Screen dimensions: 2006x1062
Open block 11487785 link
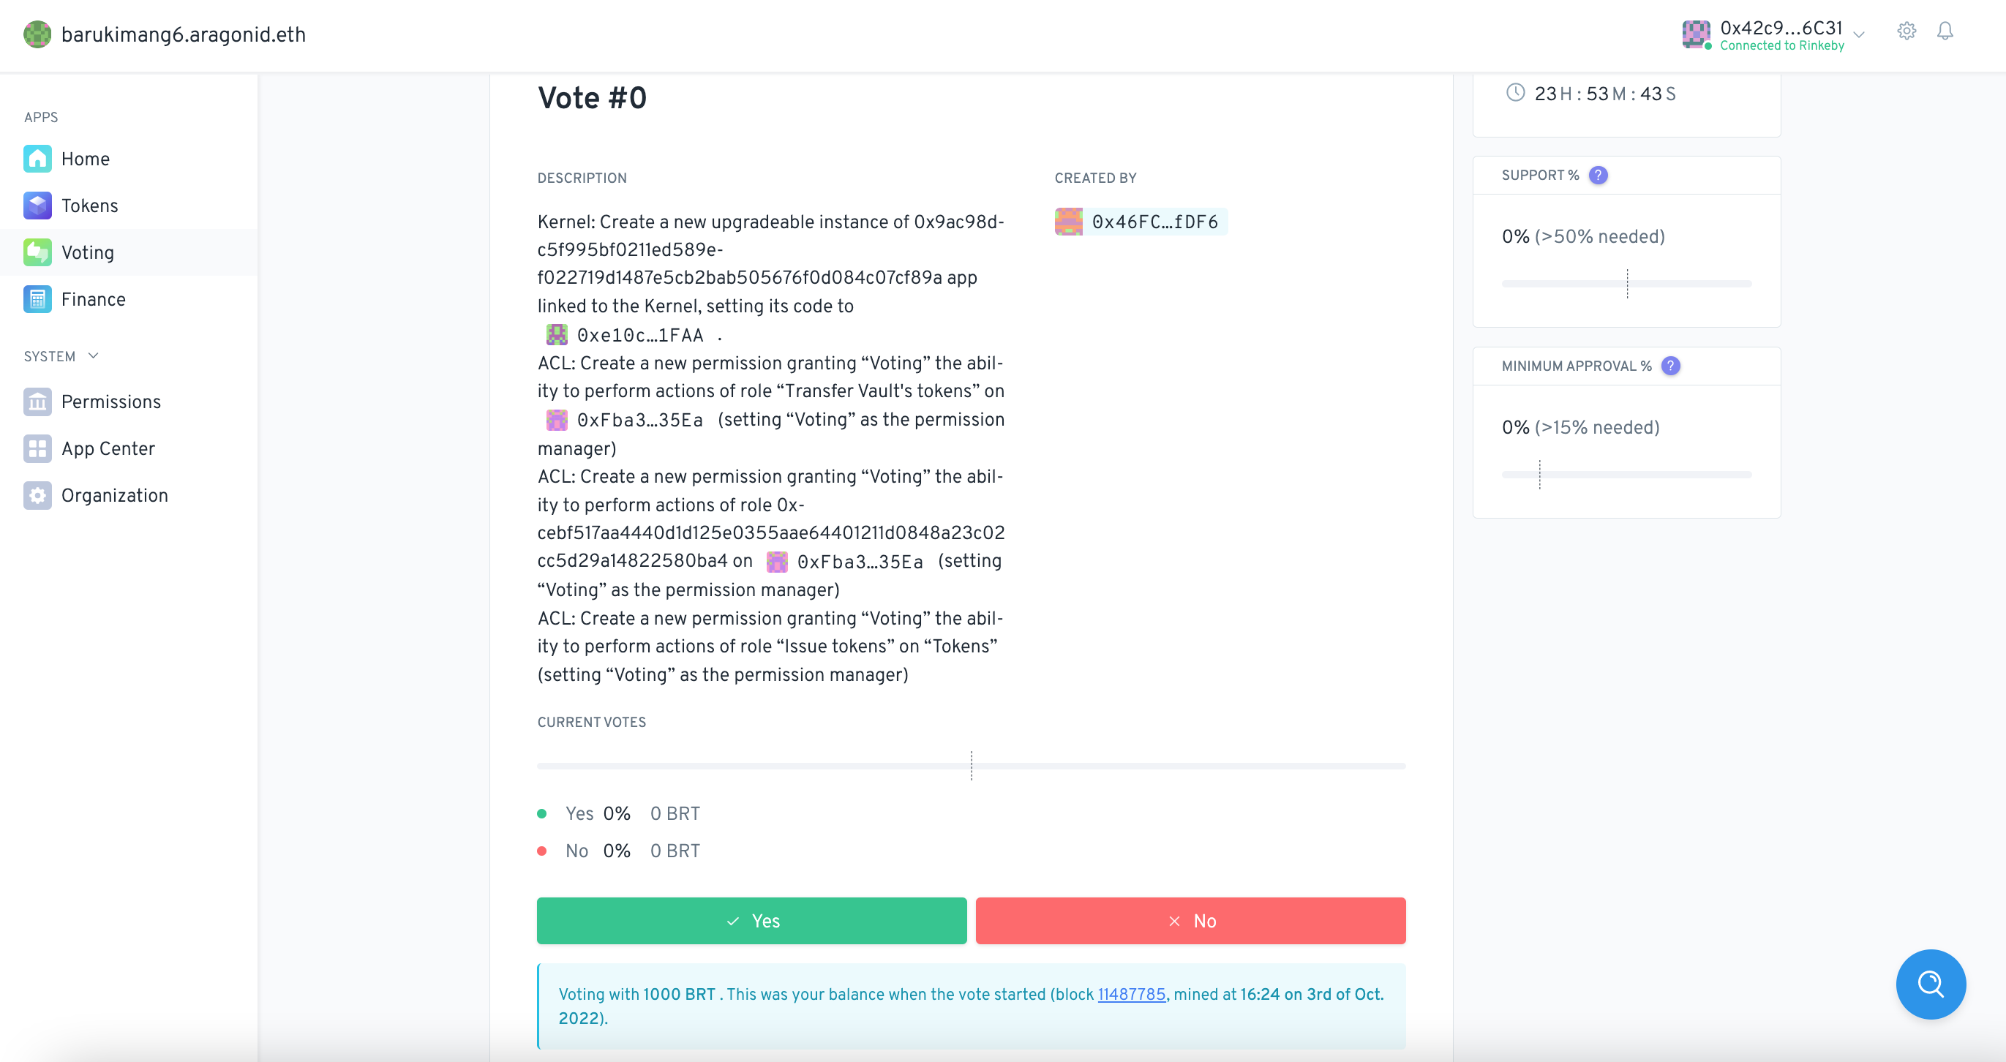point(1131,994)
